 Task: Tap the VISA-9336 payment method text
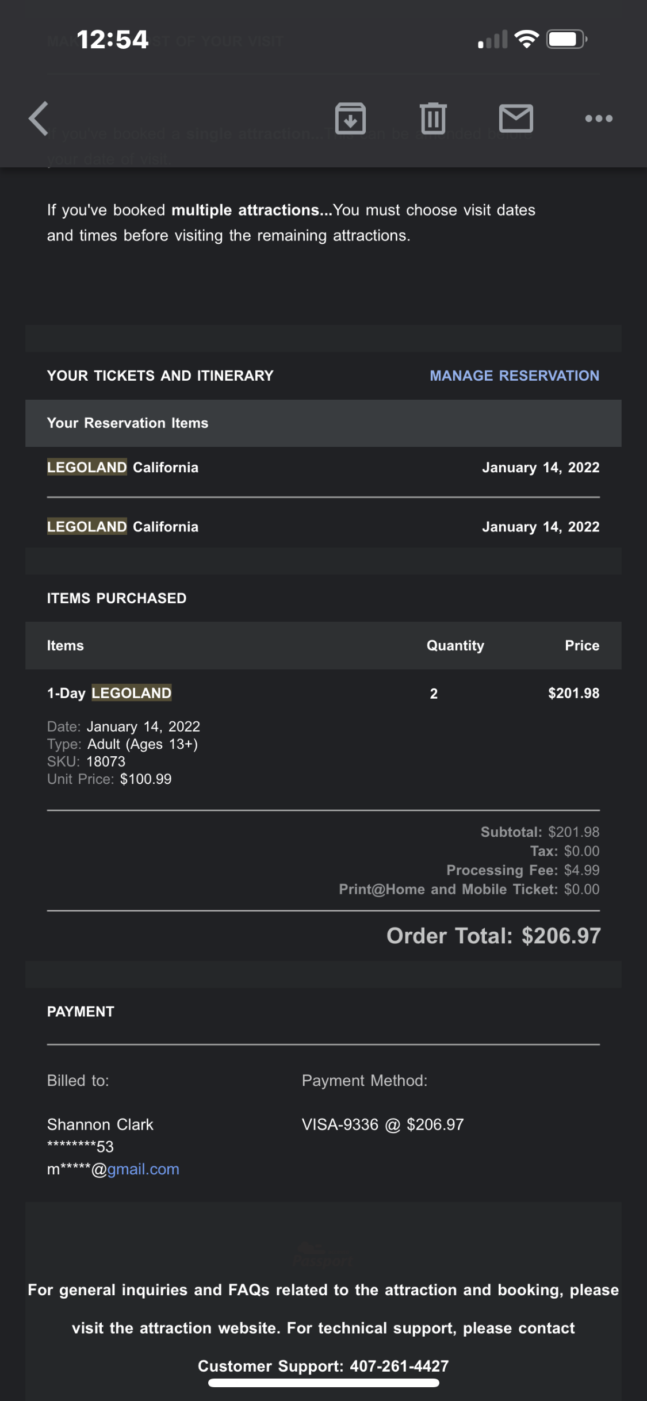[x=382, y=1124]
